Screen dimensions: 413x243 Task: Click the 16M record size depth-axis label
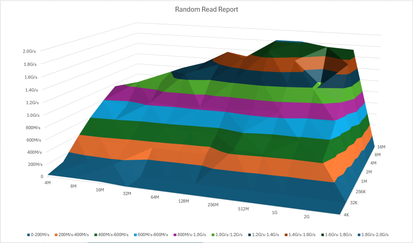pos(382,147)
